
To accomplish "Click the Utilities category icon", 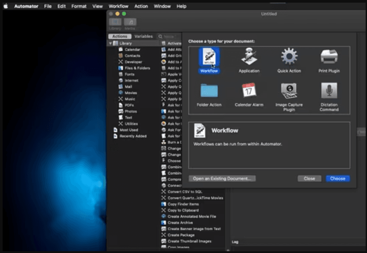I will tap(121, 123).
